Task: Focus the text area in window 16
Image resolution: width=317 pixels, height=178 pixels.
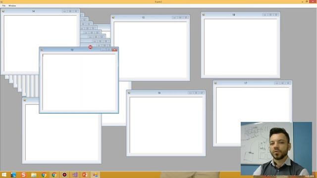Action: [x=166, y=125]
